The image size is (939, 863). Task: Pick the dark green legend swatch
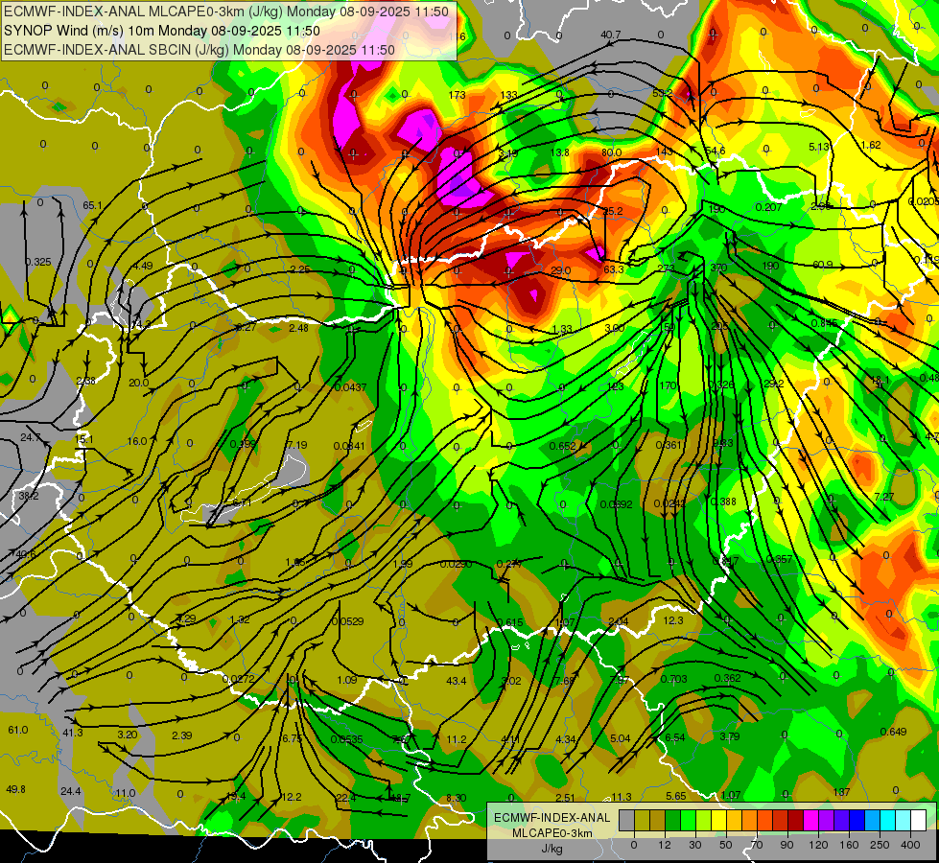pyautogui.click(x=672, y=820)
